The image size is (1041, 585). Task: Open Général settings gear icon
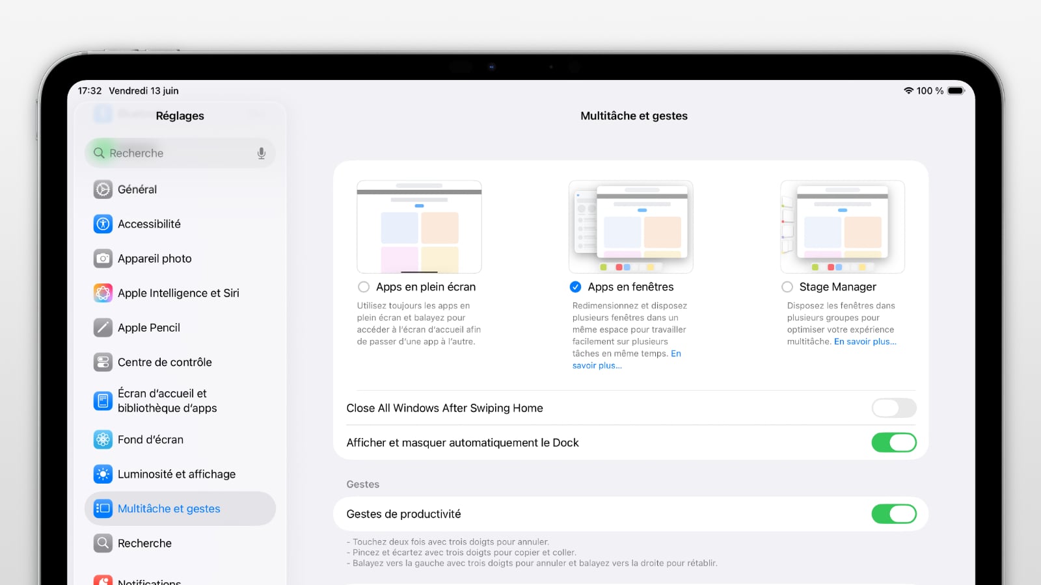point(103,189)
